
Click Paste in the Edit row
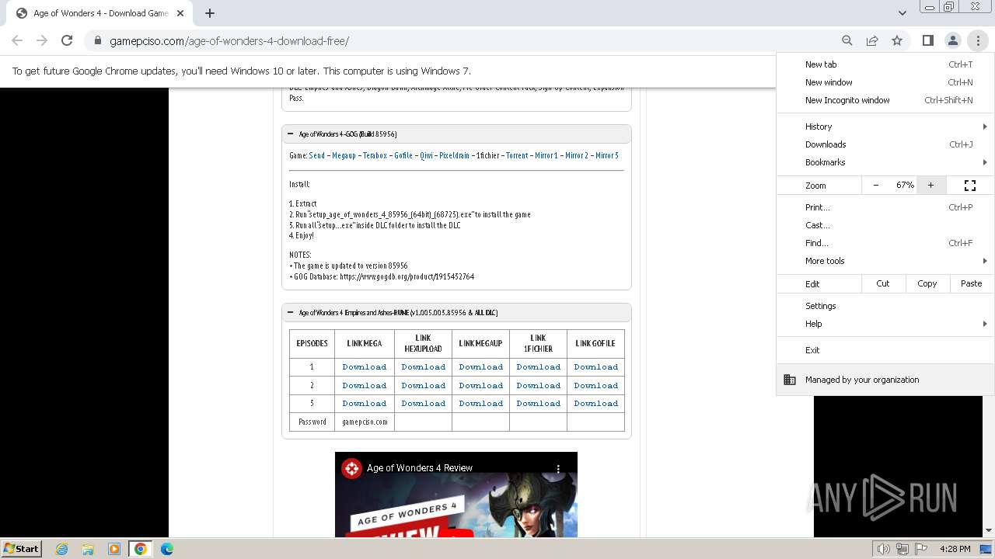pos(972,283)
